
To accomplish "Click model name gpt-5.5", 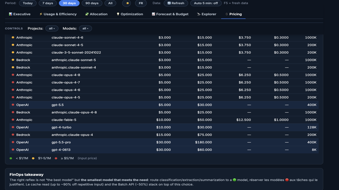I will click(x=58, y=105).
